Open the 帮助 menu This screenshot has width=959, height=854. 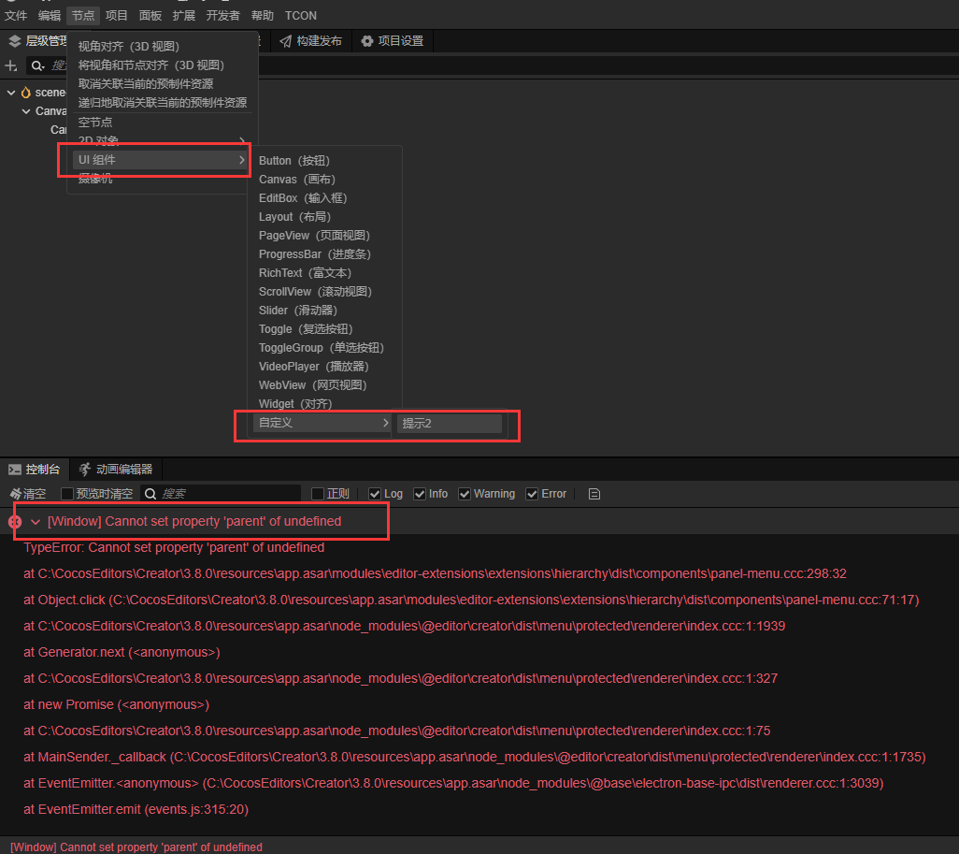click(x=263, y=15)
